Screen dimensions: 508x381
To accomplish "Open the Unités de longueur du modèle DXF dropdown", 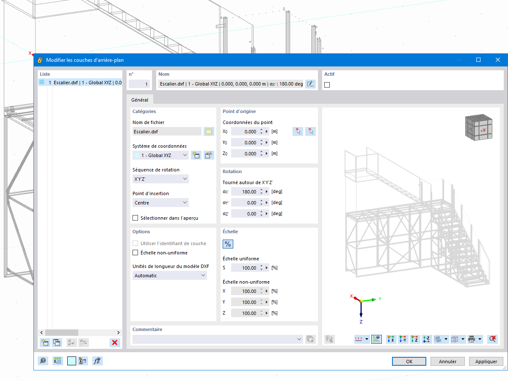I will (170, 276).
